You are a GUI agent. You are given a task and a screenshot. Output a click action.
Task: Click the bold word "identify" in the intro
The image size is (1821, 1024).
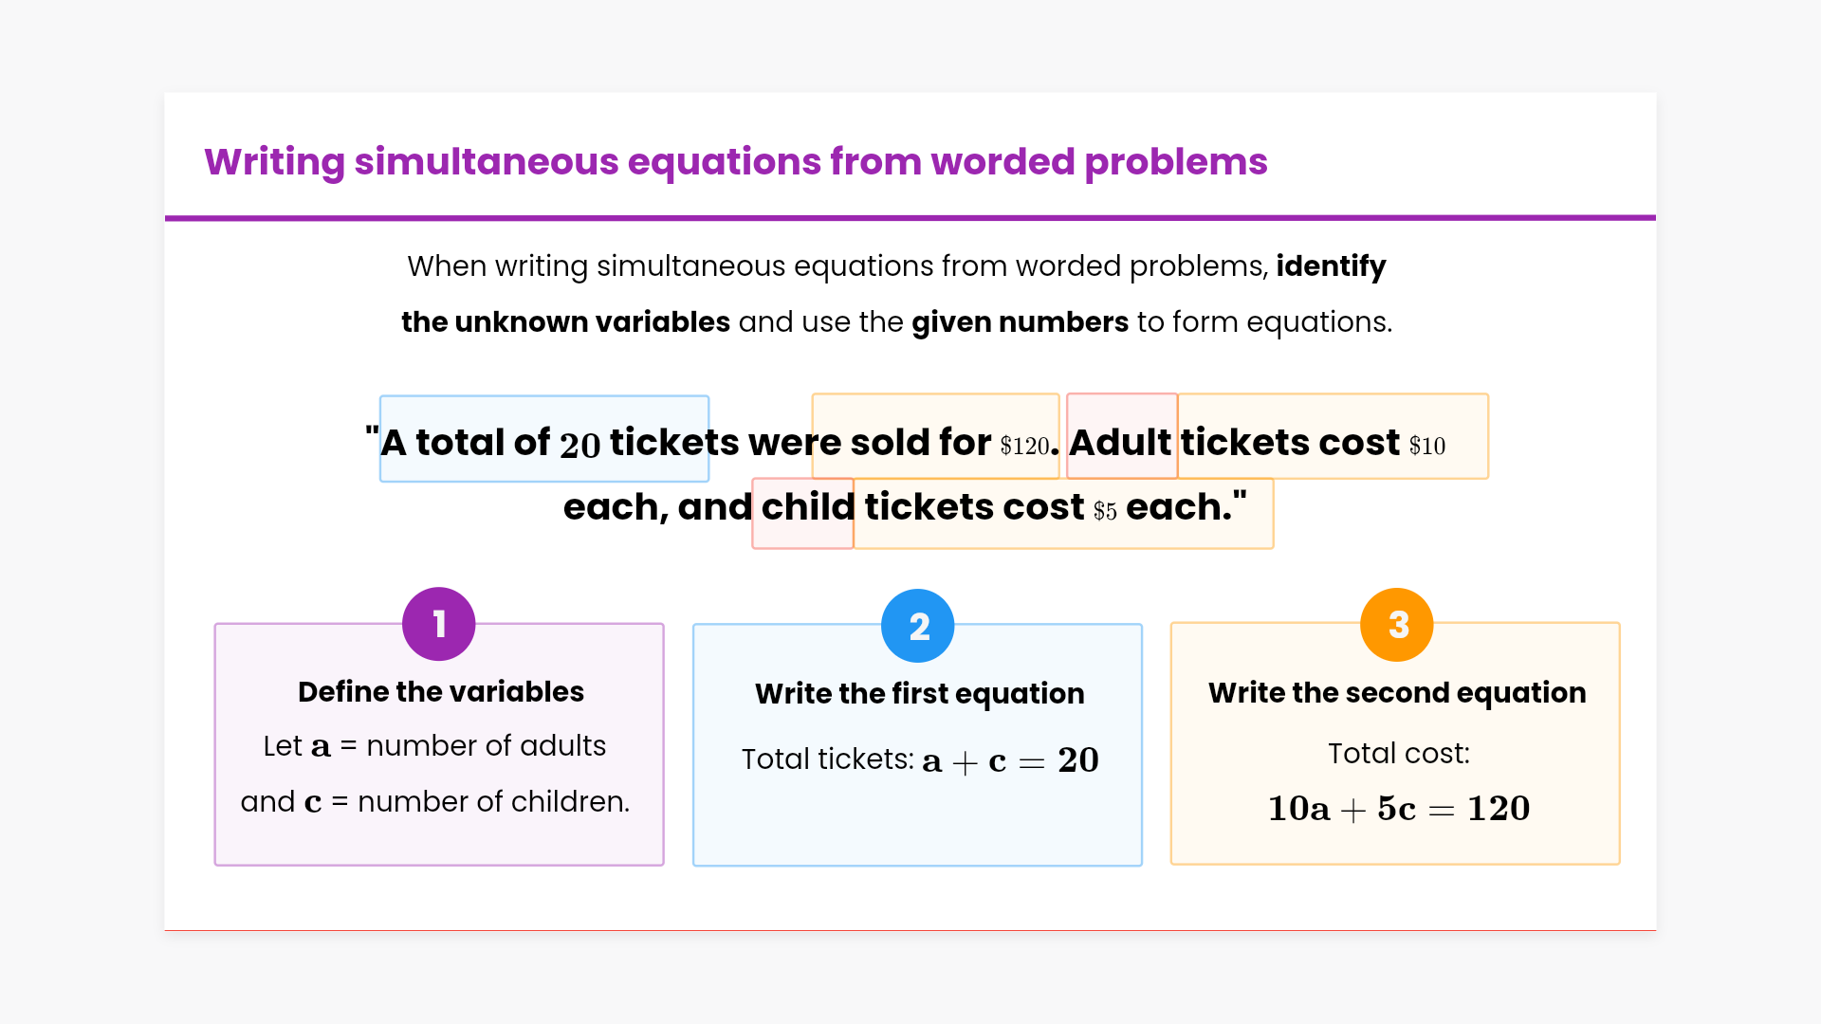pos(1331,266)
